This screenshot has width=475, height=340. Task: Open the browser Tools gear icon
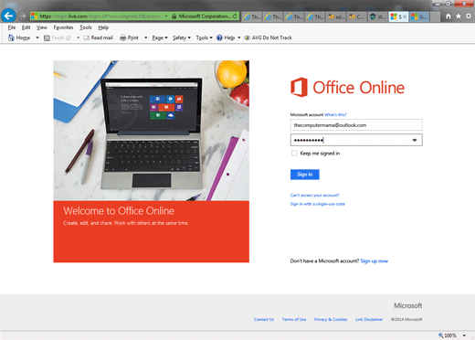pyautogui.click(x=469, y=16)
